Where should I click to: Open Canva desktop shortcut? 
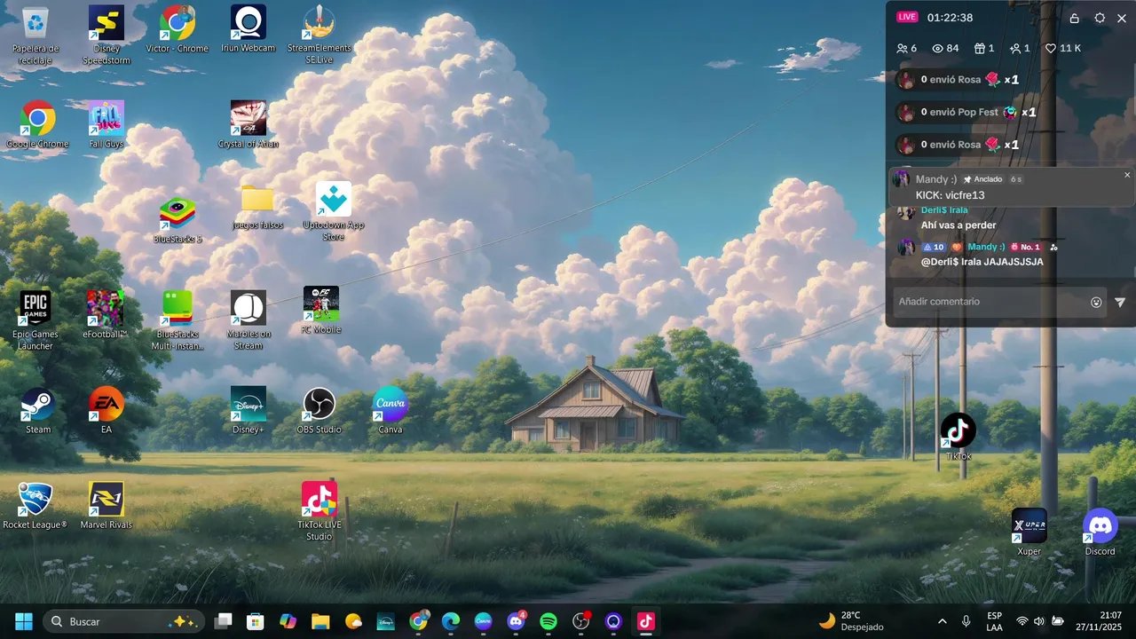click(x=390, y=410)
